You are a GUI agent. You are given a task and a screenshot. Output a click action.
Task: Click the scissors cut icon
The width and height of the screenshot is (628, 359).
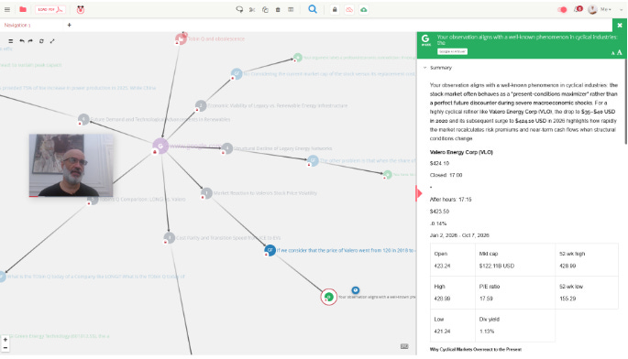click(x=252, y=9)
